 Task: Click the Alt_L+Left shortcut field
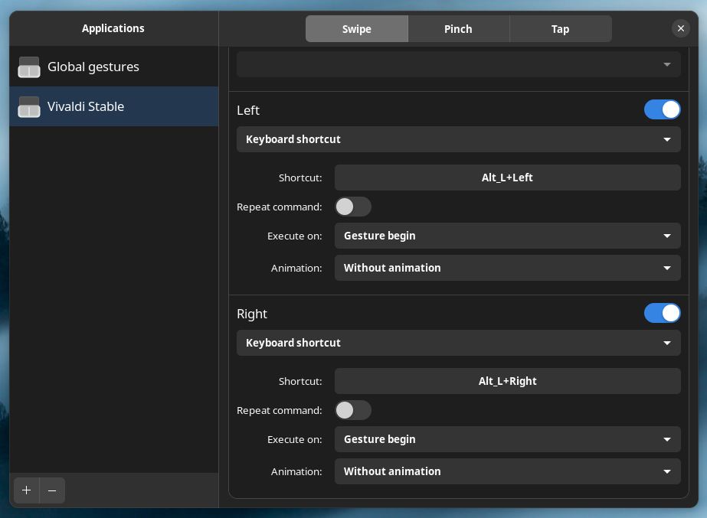[x=507, y=177]
